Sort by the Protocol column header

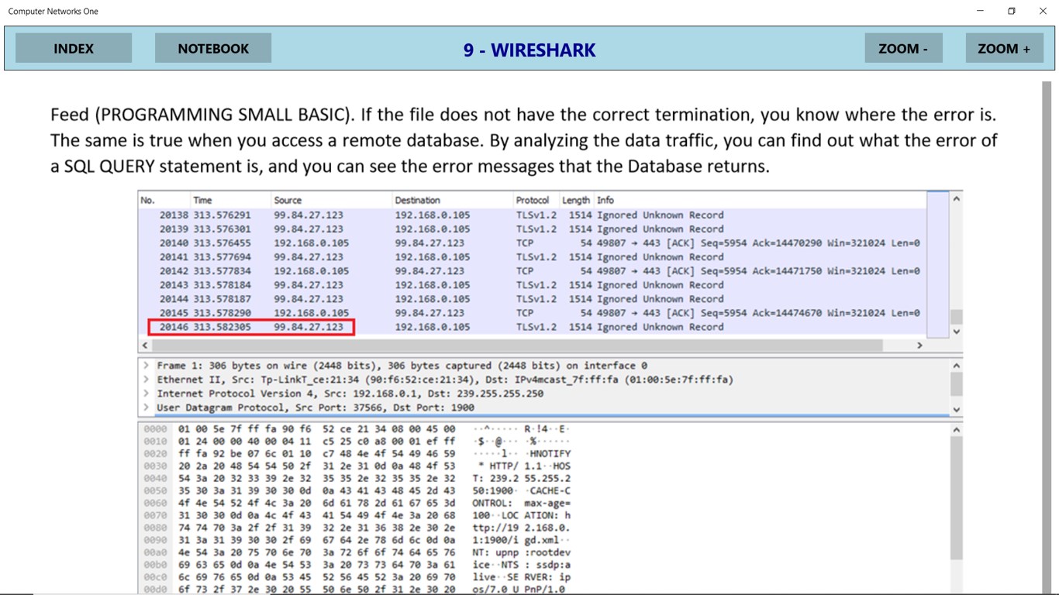pos(533,200)
